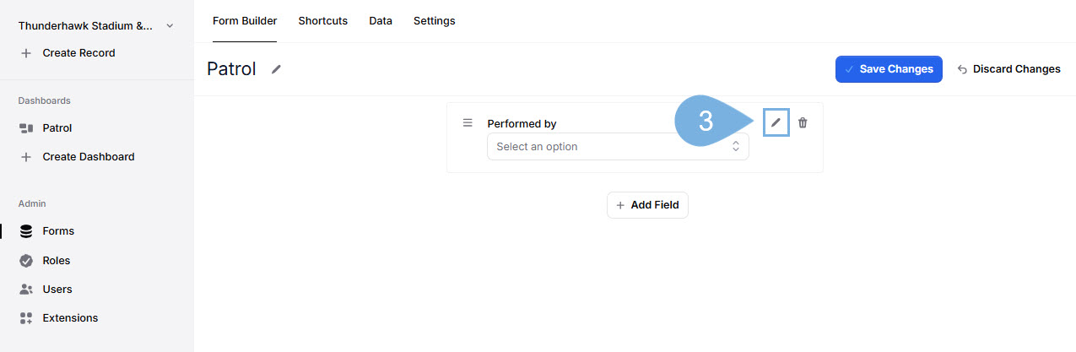
Task: Click Create Record in the sidebar
Action: (x=78, y=53)
